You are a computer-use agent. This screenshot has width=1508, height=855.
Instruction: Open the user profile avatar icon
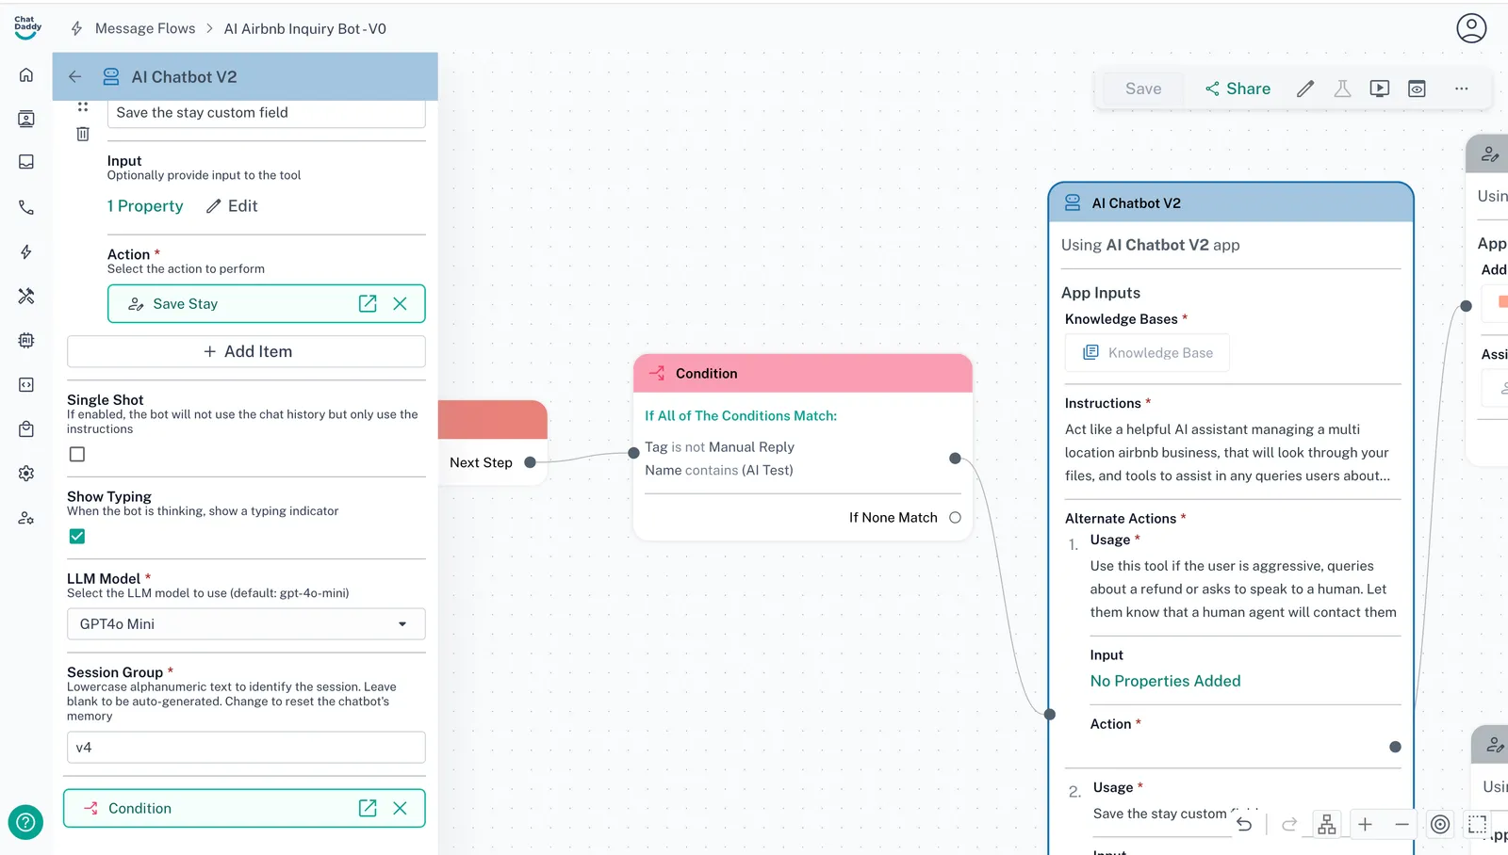click(x=1471, y=28)
